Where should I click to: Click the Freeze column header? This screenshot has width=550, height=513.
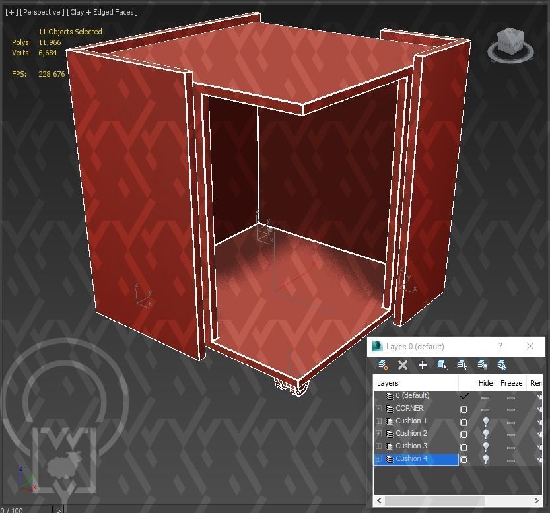(x=511, y=383)
